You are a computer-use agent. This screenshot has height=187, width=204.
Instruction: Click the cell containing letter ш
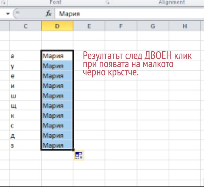pyautogui.click(x=25, y=96)
